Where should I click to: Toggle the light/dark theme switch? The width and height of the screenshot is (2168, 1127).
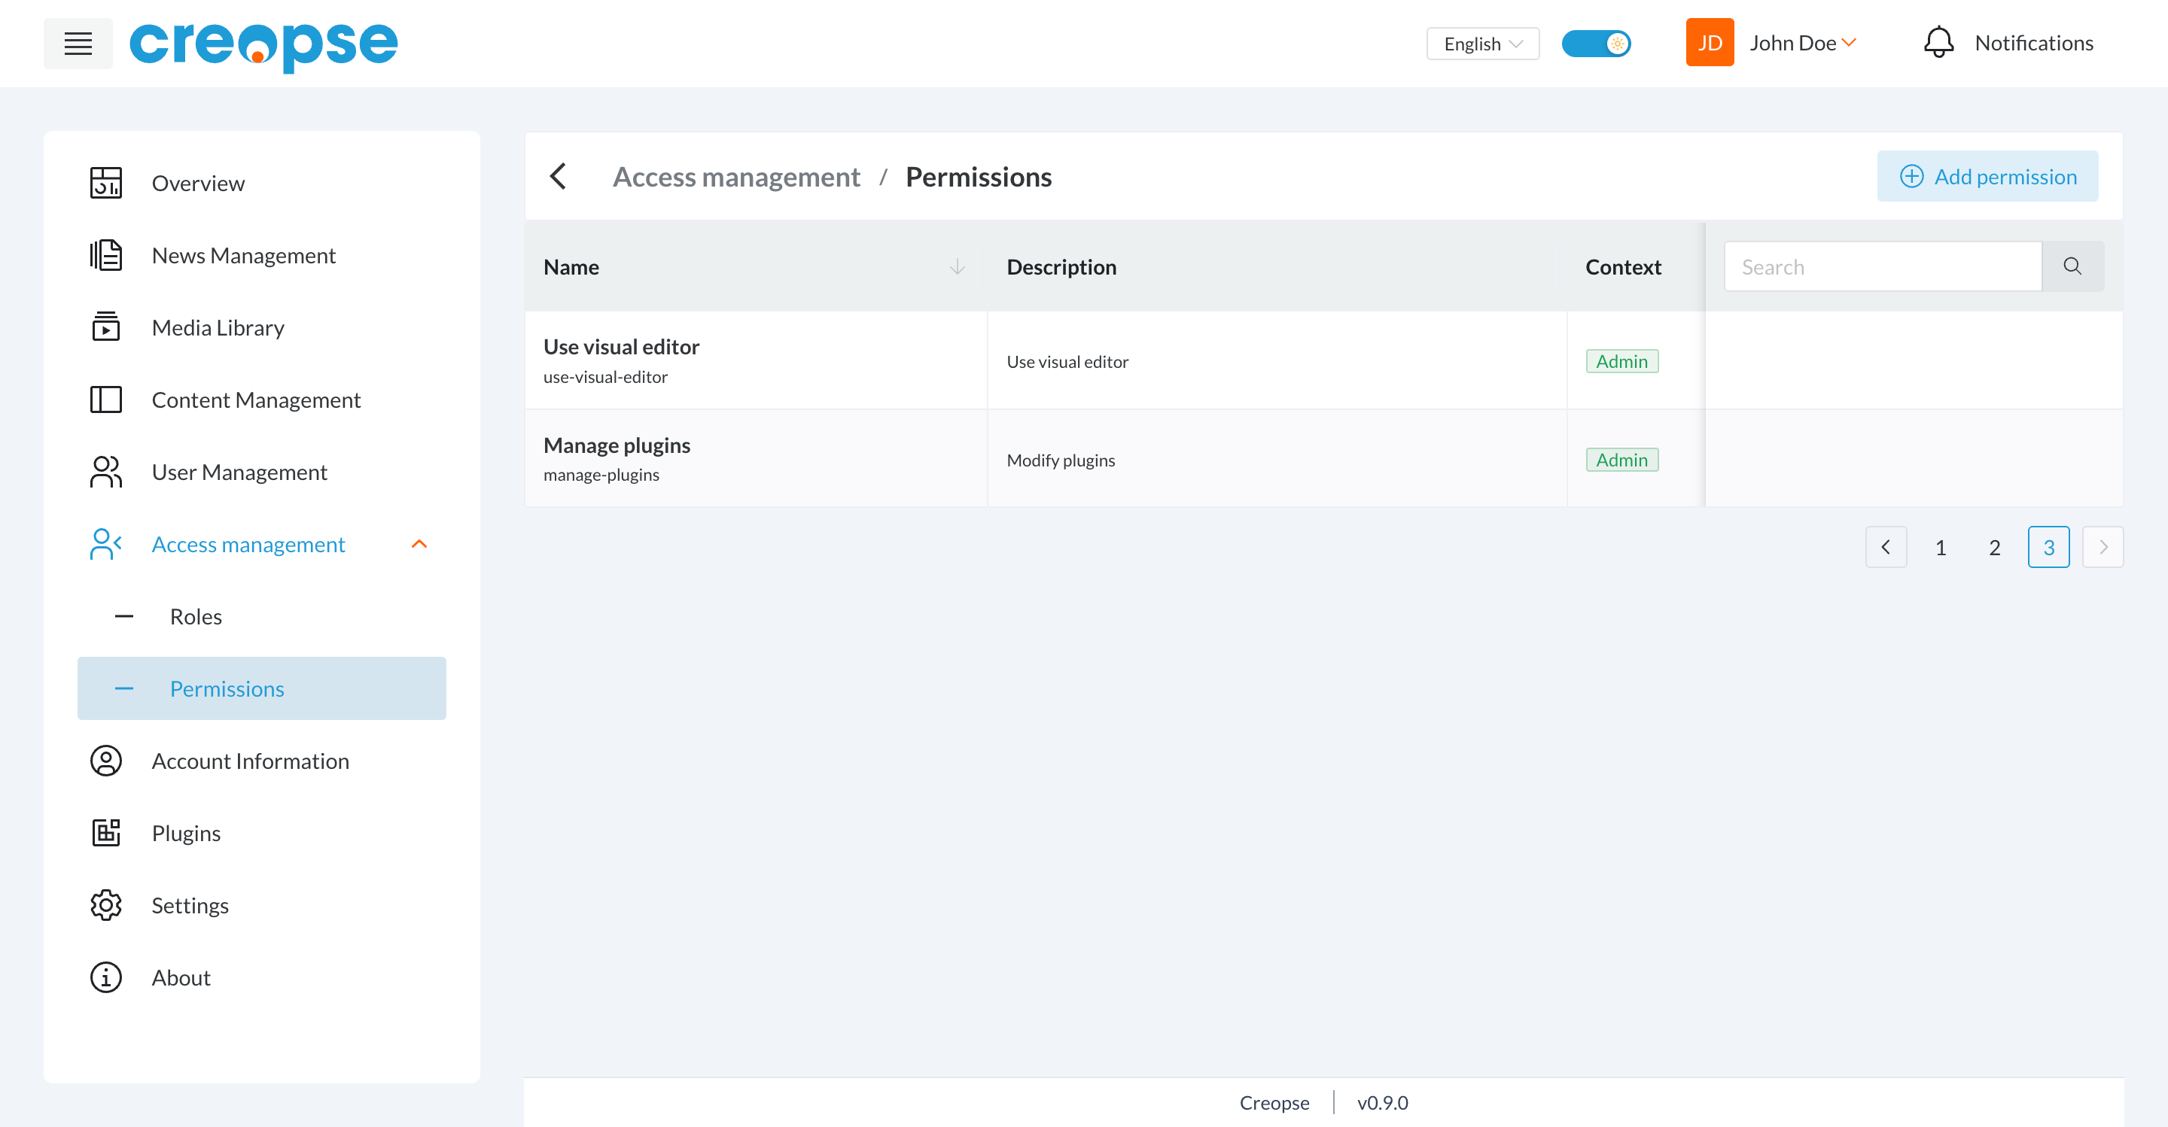pyautogui.click(x=1596, y=43)
